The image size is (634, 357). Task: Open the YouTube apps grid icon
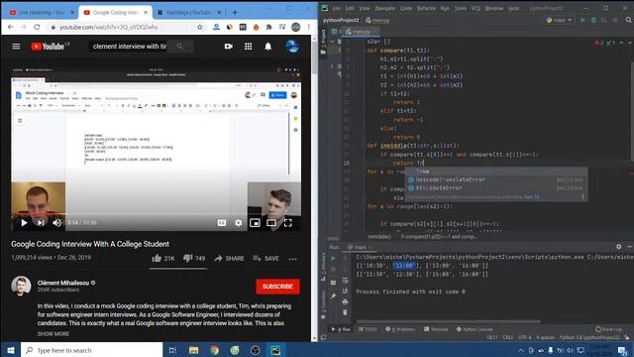click(249, 47)
